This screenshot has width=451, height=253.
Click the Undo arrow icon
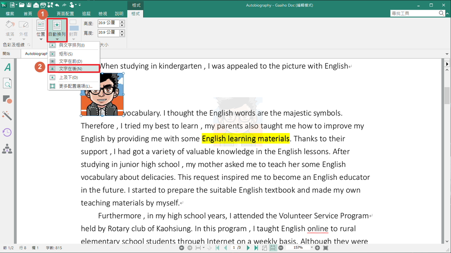(57, 5)
